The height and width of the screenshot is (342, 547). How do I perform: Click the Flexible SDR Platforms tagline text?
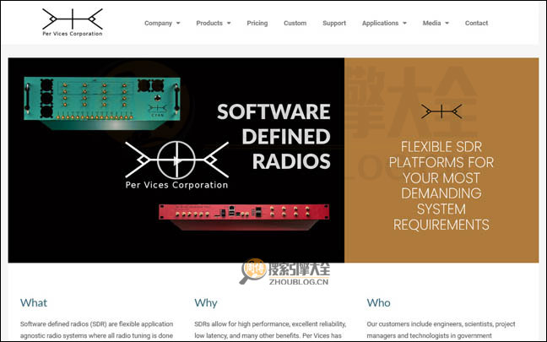point(441,186)
